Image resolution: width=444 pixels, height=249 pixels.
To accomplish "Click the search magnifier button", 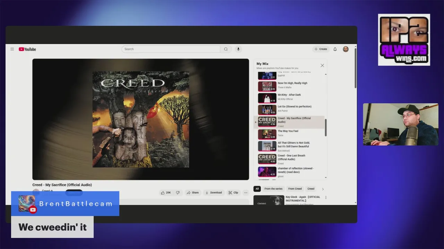I will coord(226,49).
